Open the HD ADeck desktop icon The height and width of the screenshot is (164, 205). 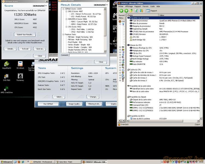click(x=20, y=65)
